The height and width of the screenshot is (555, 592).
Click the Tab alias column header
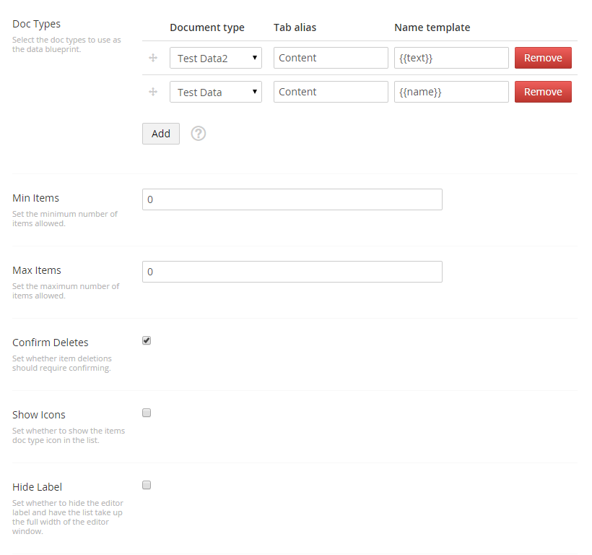(x=295, y=27)
